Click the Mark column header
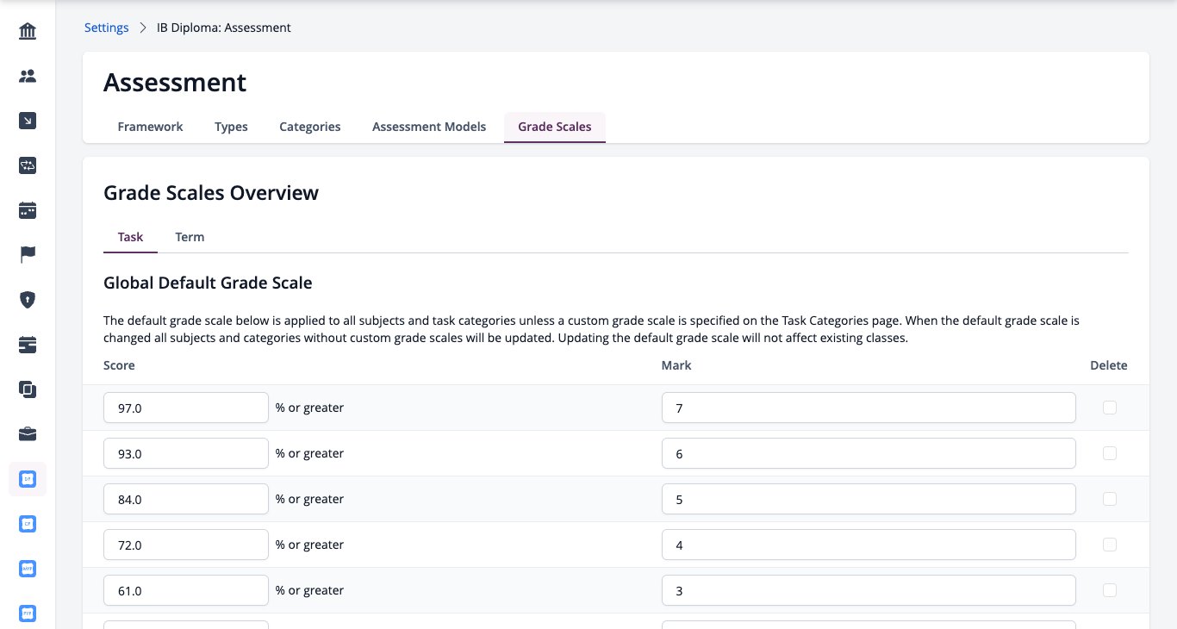This screenshot has width=1177, height=629. pyautogui.click(x=676, y=365)
